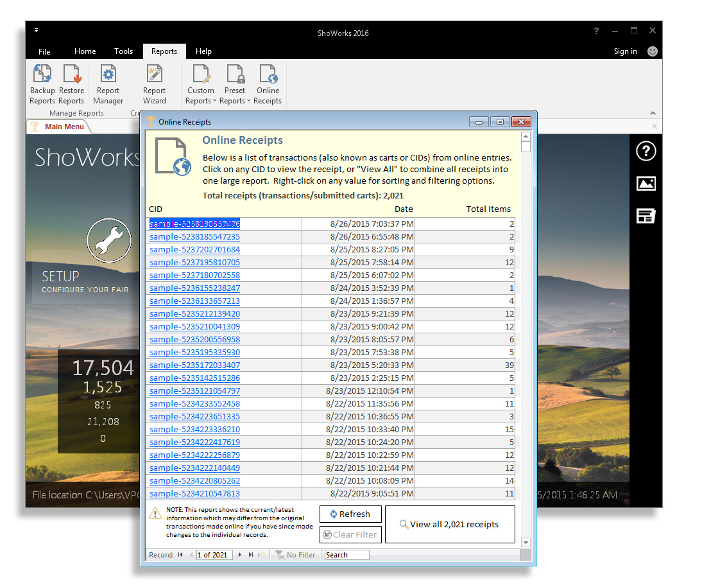Go to last record navigation button
Screen dimensions: 702x587
click(251, 555)
